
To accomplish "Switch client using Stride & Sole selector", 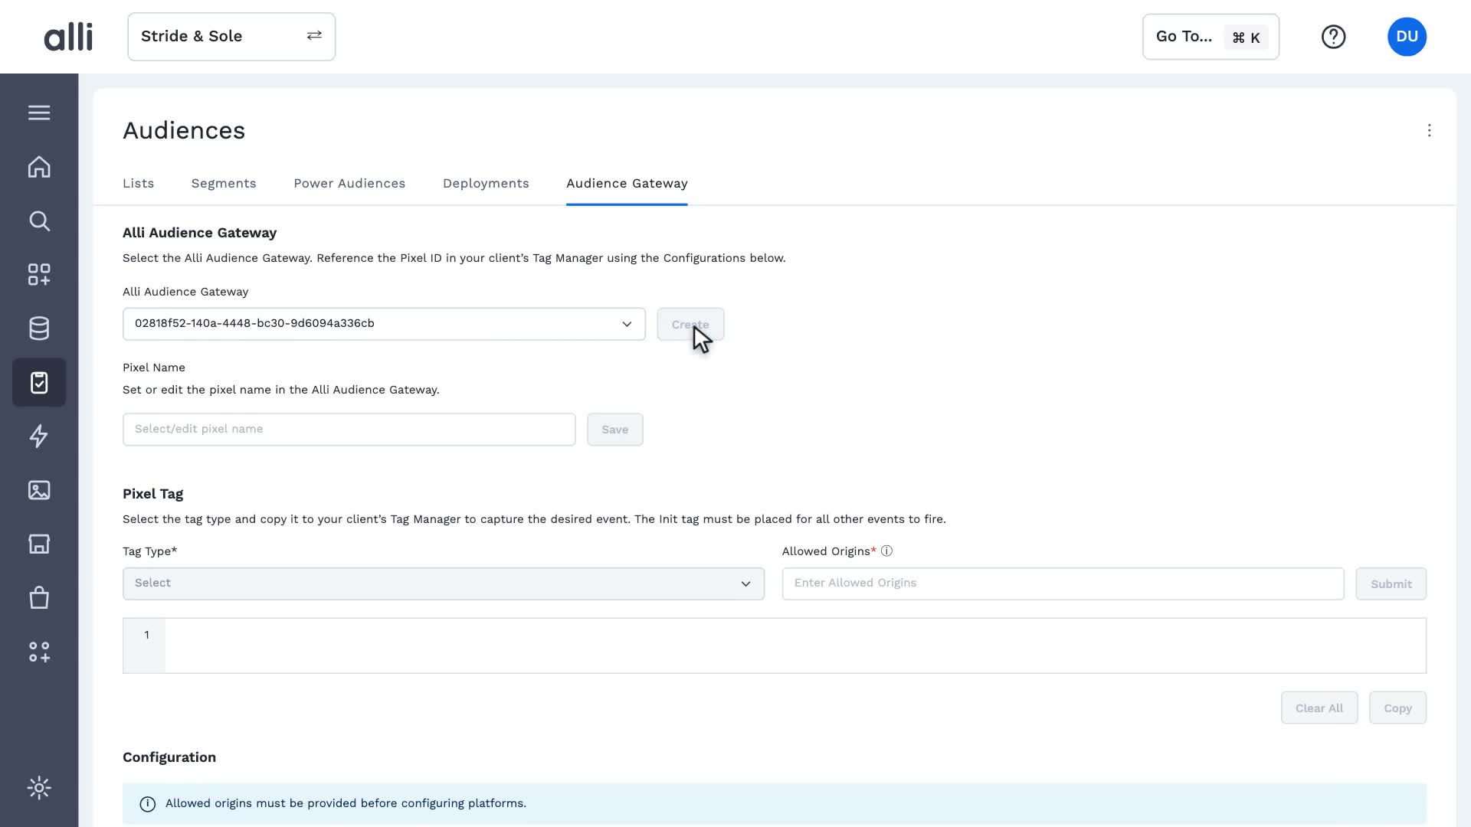I will [x=231, y=37].
